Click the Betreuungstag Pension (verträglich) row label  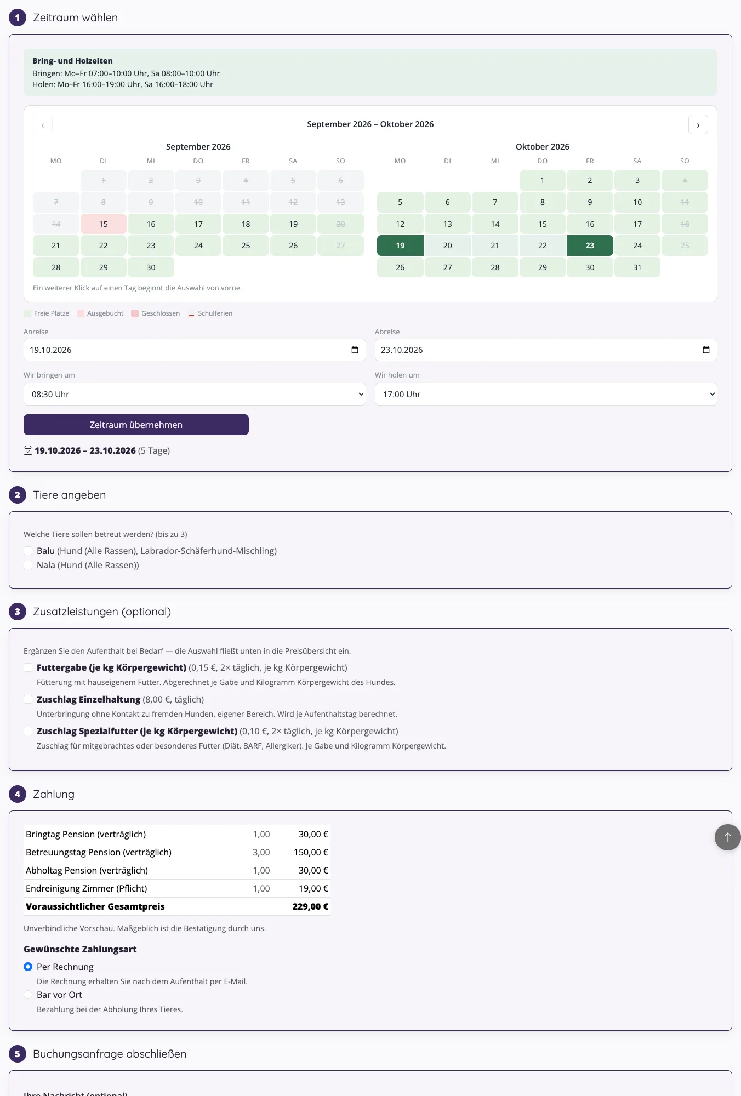[x=99, y=852]
